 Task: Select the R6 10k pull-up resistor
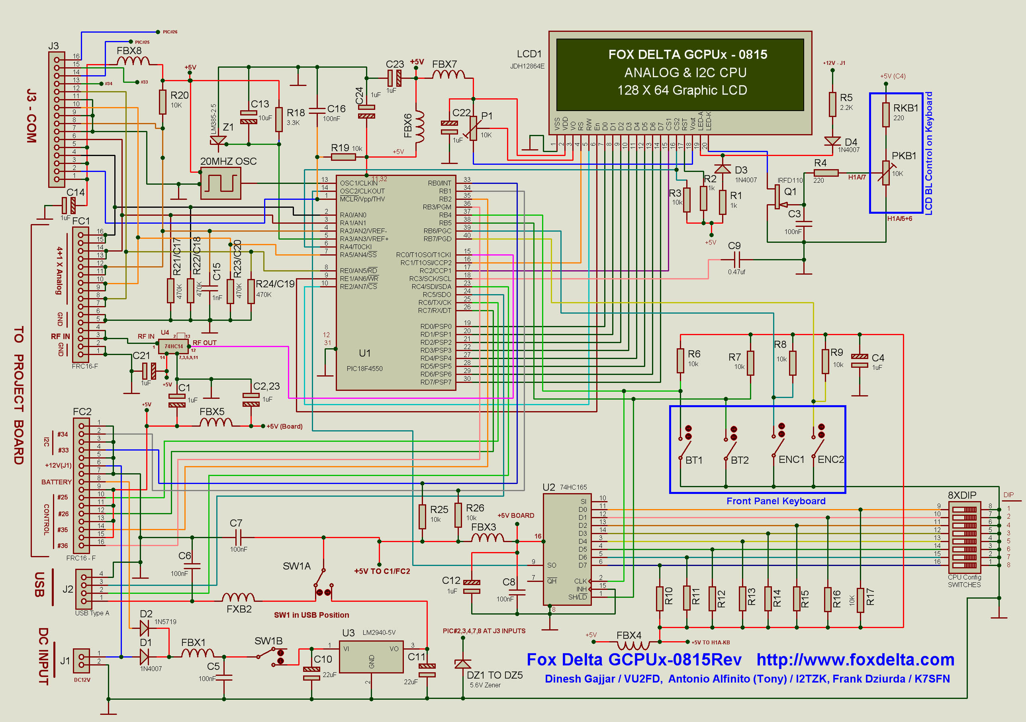click(680, 361)
